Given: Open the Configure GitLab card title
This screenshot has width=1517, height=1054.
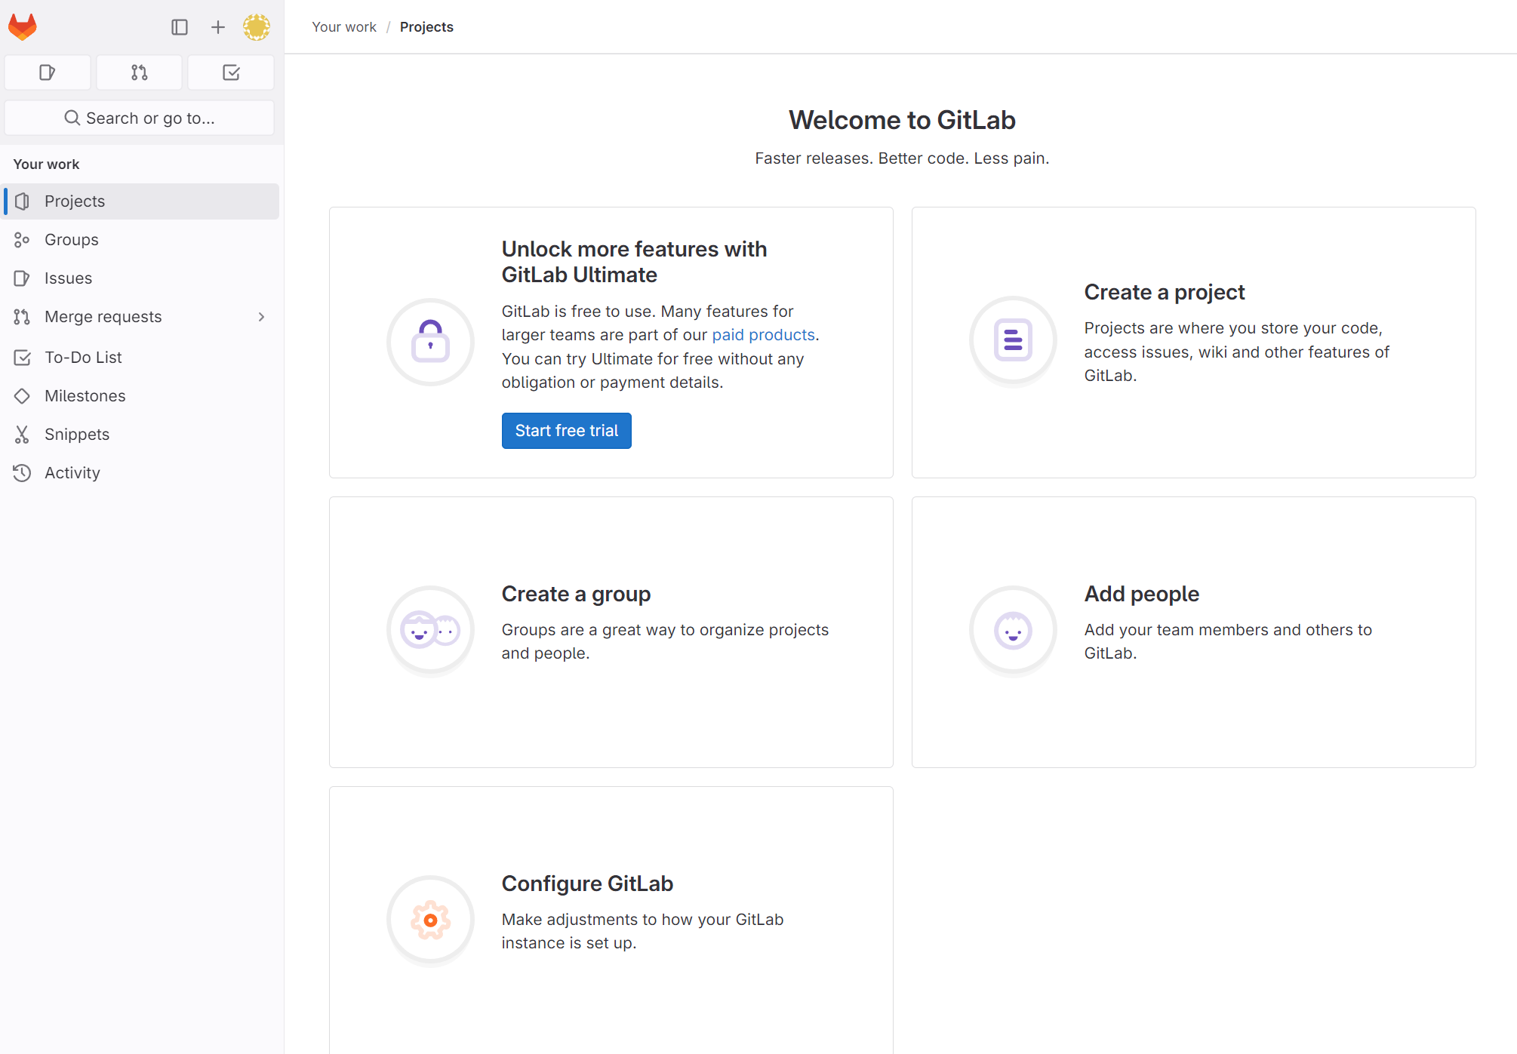Looking at the screenshot, I should 587,884.
